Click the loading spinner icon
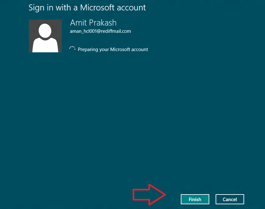This screenshot has width=265, height=209. click(x=72, y=48)
